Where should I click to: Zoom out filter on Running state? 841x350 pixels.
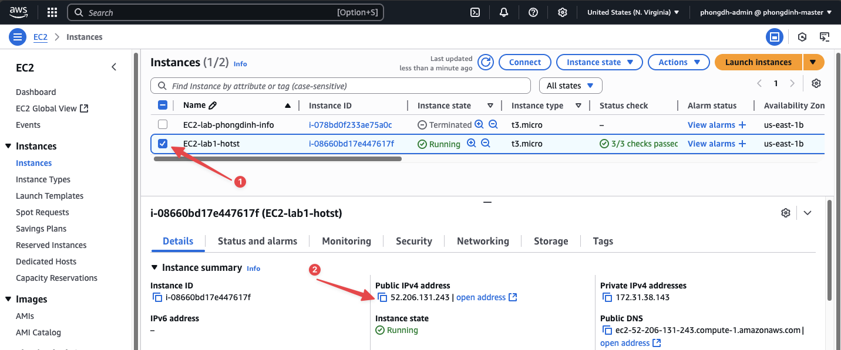pos(485,143)
